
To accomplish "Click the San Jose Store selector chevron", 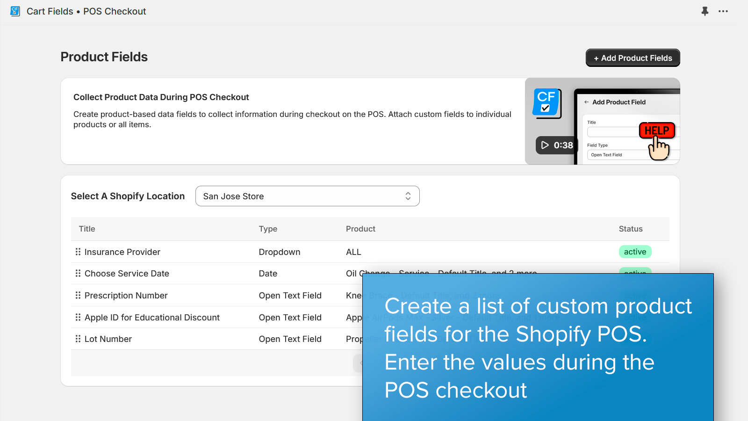I will 408,196.
